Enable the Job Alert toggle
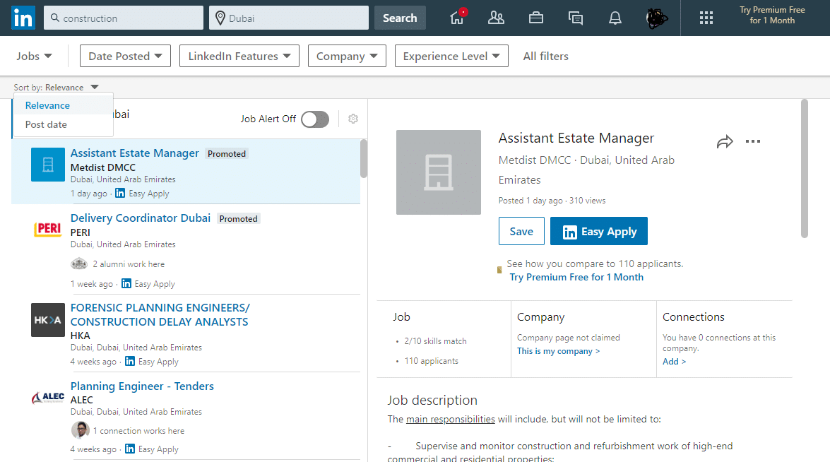The image size is (830, 462). pos(315,119)
